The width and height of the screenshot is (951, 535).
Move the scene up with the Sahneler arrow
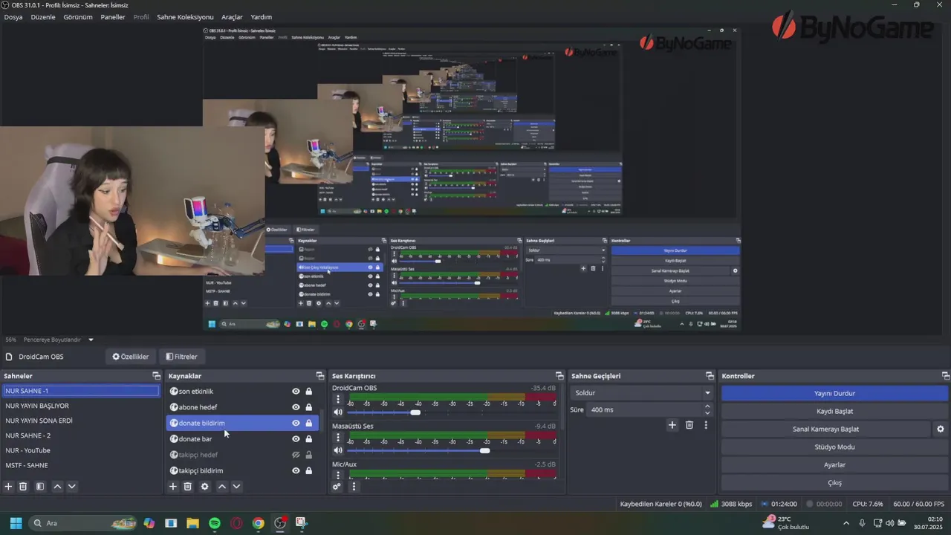pos(57,487)
